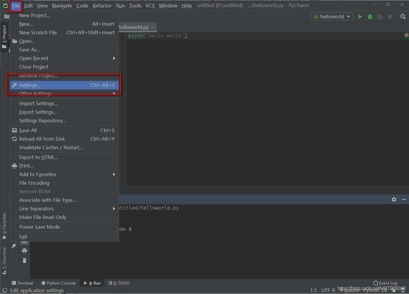409x294 pixels.
Task: Choose Print... menu item
Action: coord(64,166)
